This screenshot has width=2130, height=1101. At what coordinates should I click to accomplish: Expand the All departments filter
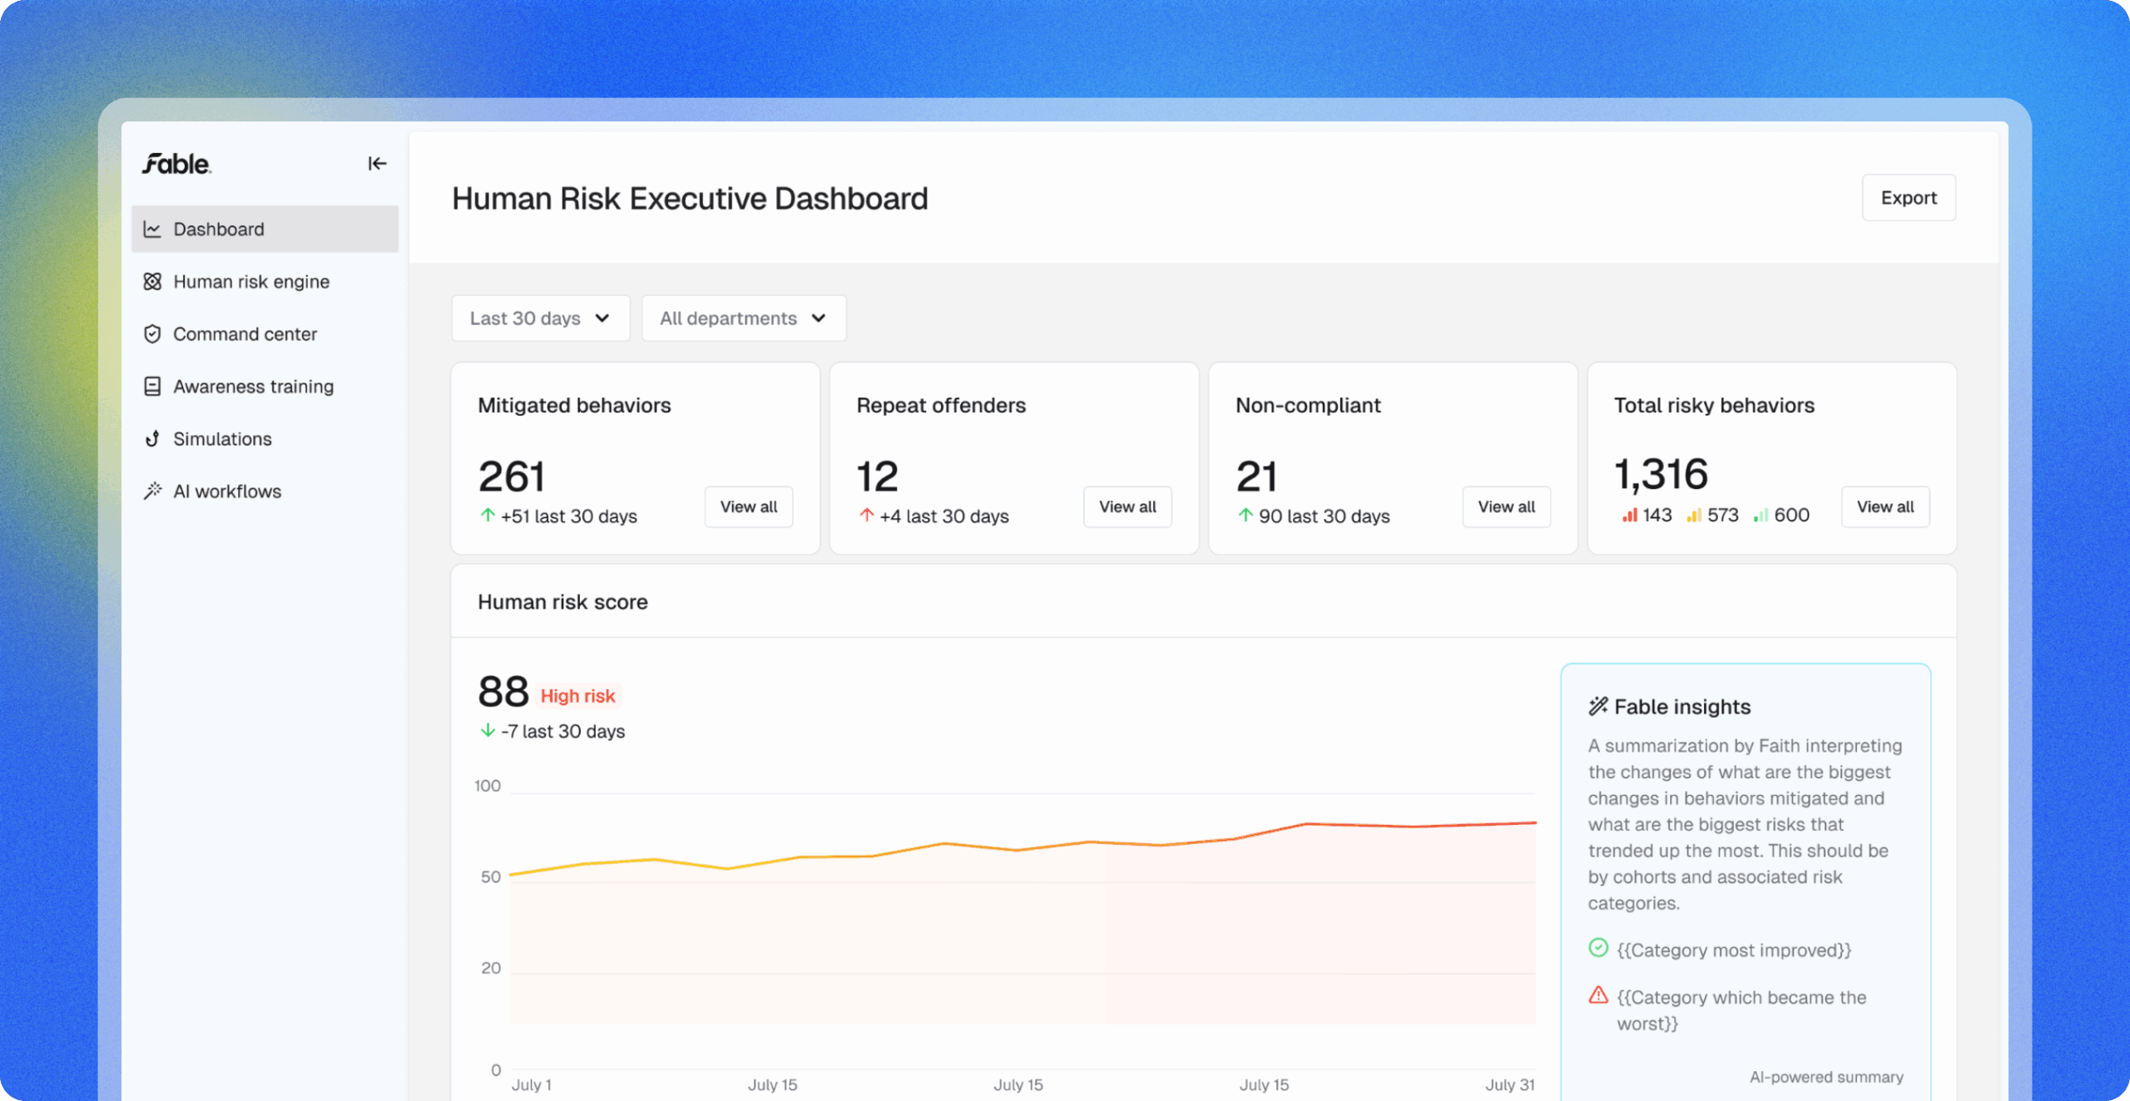pyautogui.click(x=743, y=318)
